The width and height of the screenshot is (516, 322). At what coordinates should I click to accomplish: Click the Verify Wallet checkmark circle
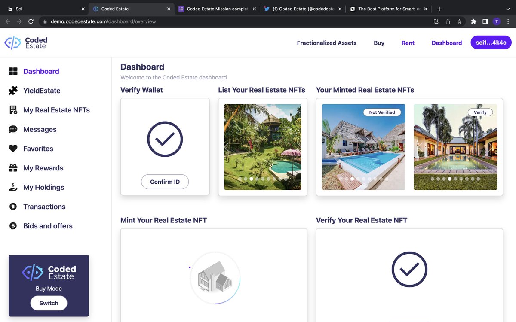[x=165, y=139]
